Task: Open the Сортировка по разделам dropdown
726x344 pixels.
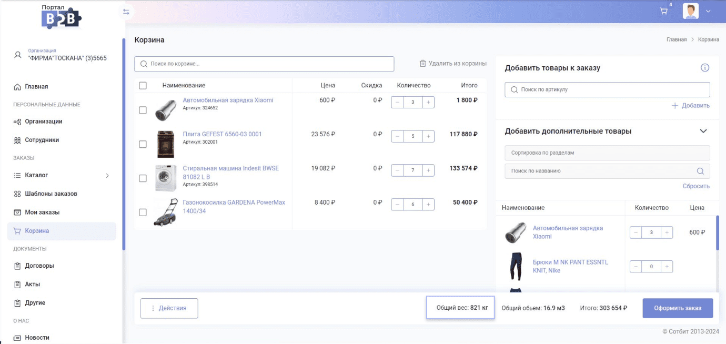Action: pyautogui.click(x=607, y=153)
